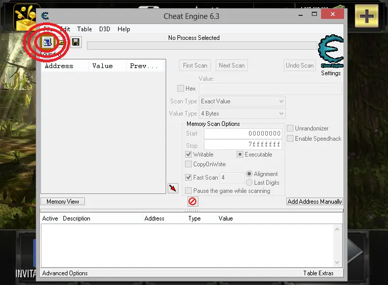Toggle the Hex checkbox

point(180,89)
